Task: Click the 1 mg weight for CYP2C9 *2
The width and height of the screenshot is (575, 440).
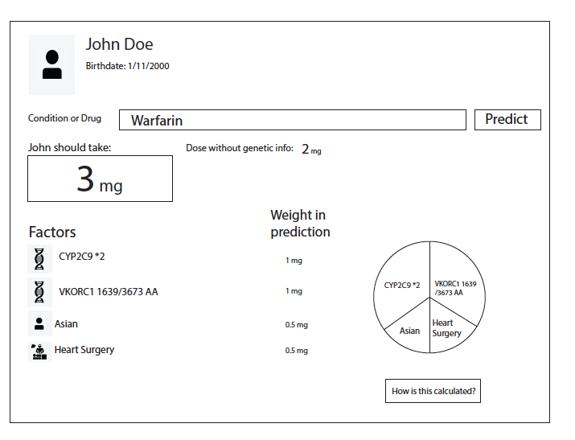Action: [294, 261]
